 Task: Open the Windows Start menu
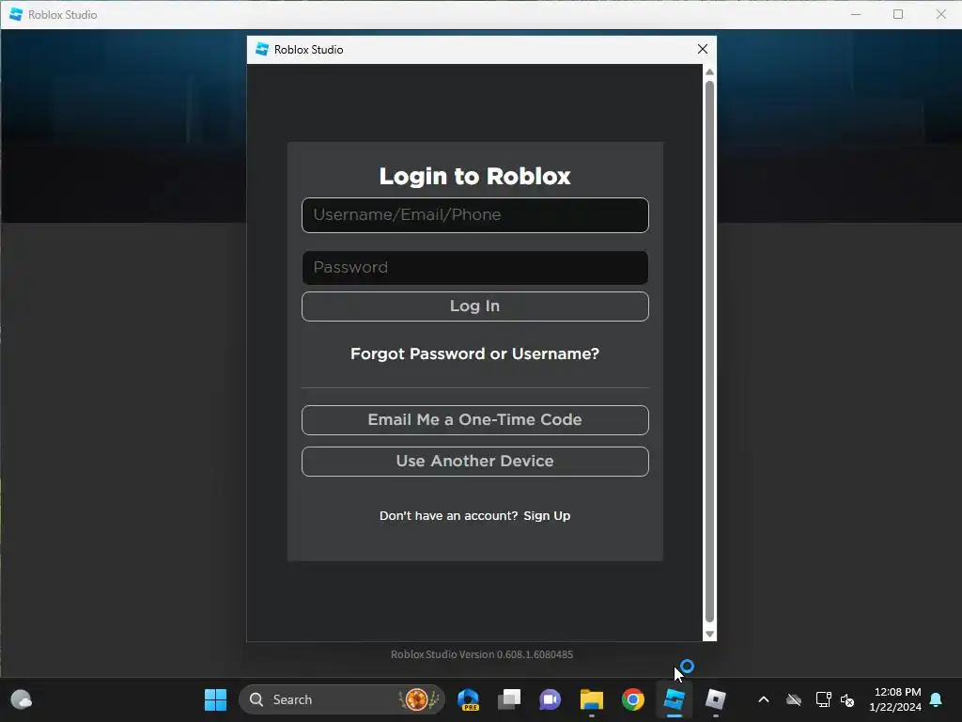click(215, 699)
